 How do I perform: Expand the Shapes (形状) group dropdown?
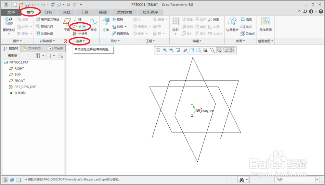coord(115,41)
